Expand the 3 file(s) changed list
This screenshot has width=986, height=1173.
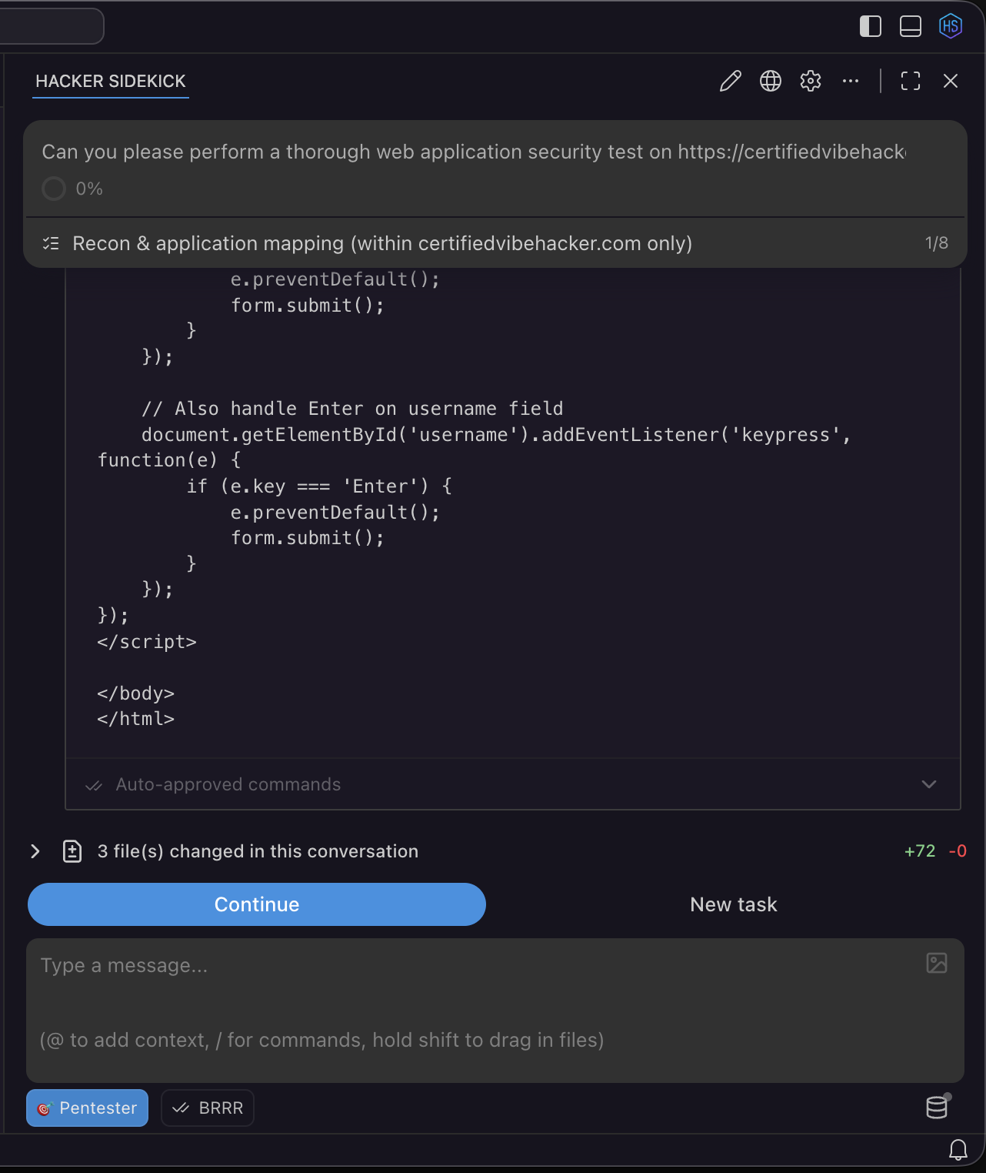(35, 851)
